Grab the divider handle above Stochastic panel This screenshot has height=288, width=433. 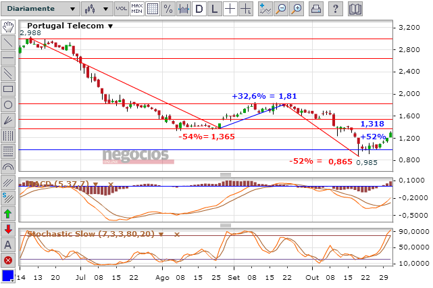point(226,225)
